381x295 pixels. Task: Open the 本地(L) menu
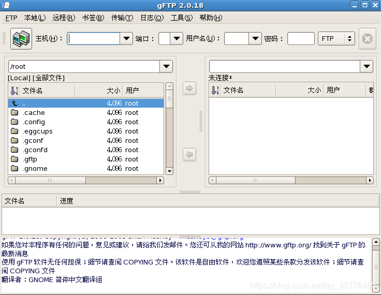[x=35, y=18]
